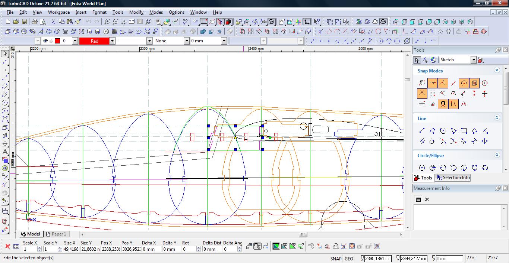
Task: Select the Zoom In magnifier tool
Action: pyautogui.click(x=107, y=22)
